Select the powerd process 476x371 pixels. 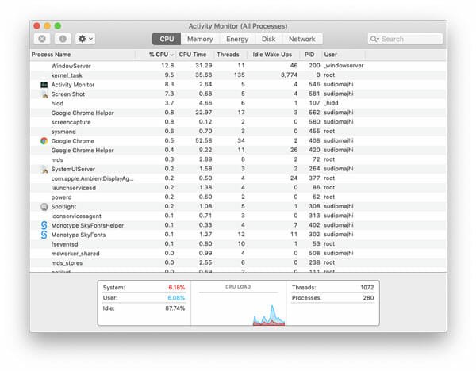coord(238,197)
